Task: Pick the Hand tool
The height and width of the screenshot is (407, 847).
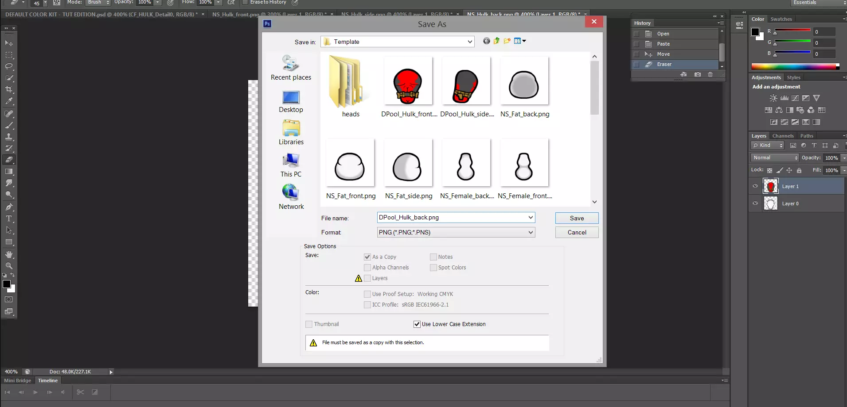Action: 9,254
